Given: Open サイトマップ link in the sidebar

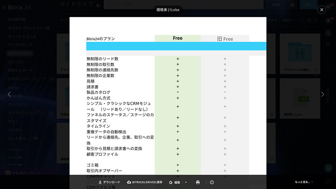Looking at the screenshot, I should (x=15, y=150).
